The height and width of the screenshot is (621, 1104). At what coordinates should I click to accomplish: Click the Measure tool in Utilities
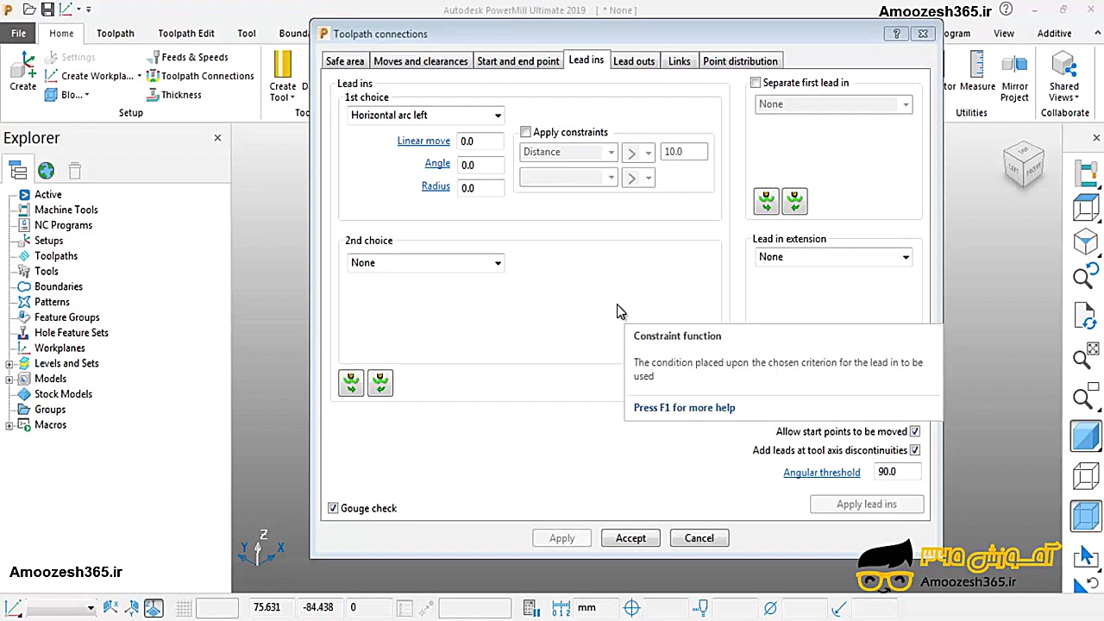(x=977, y=66)
